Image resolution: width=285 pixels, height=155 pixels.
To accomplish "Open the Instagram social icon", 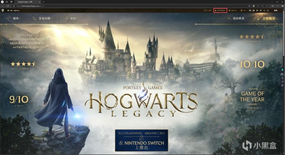I will tap(264, 11).
